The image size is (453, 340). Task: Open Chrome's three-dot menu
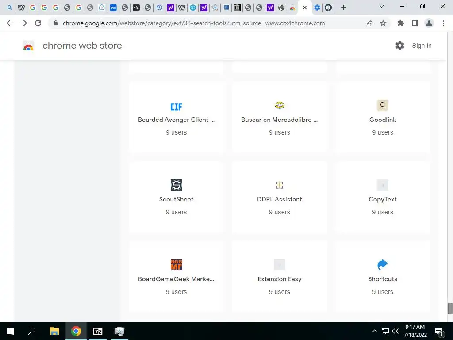[x=443, y=23]
